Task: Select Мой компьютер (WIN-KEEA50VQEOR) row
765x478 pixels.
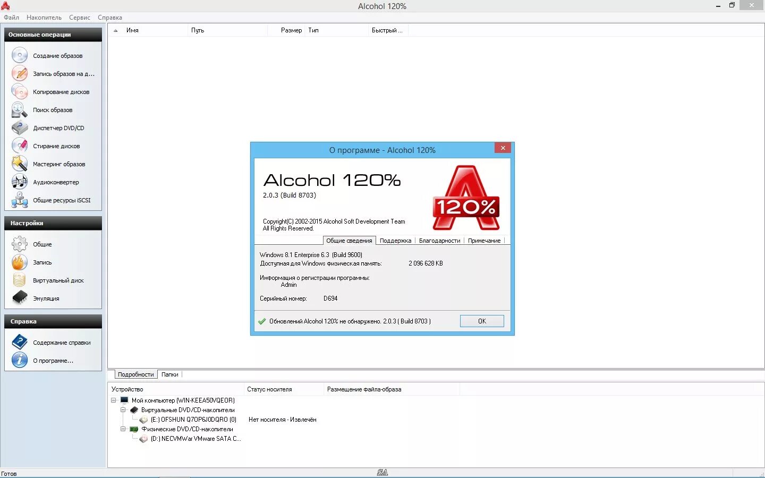Action: click(x=183, y=400)
